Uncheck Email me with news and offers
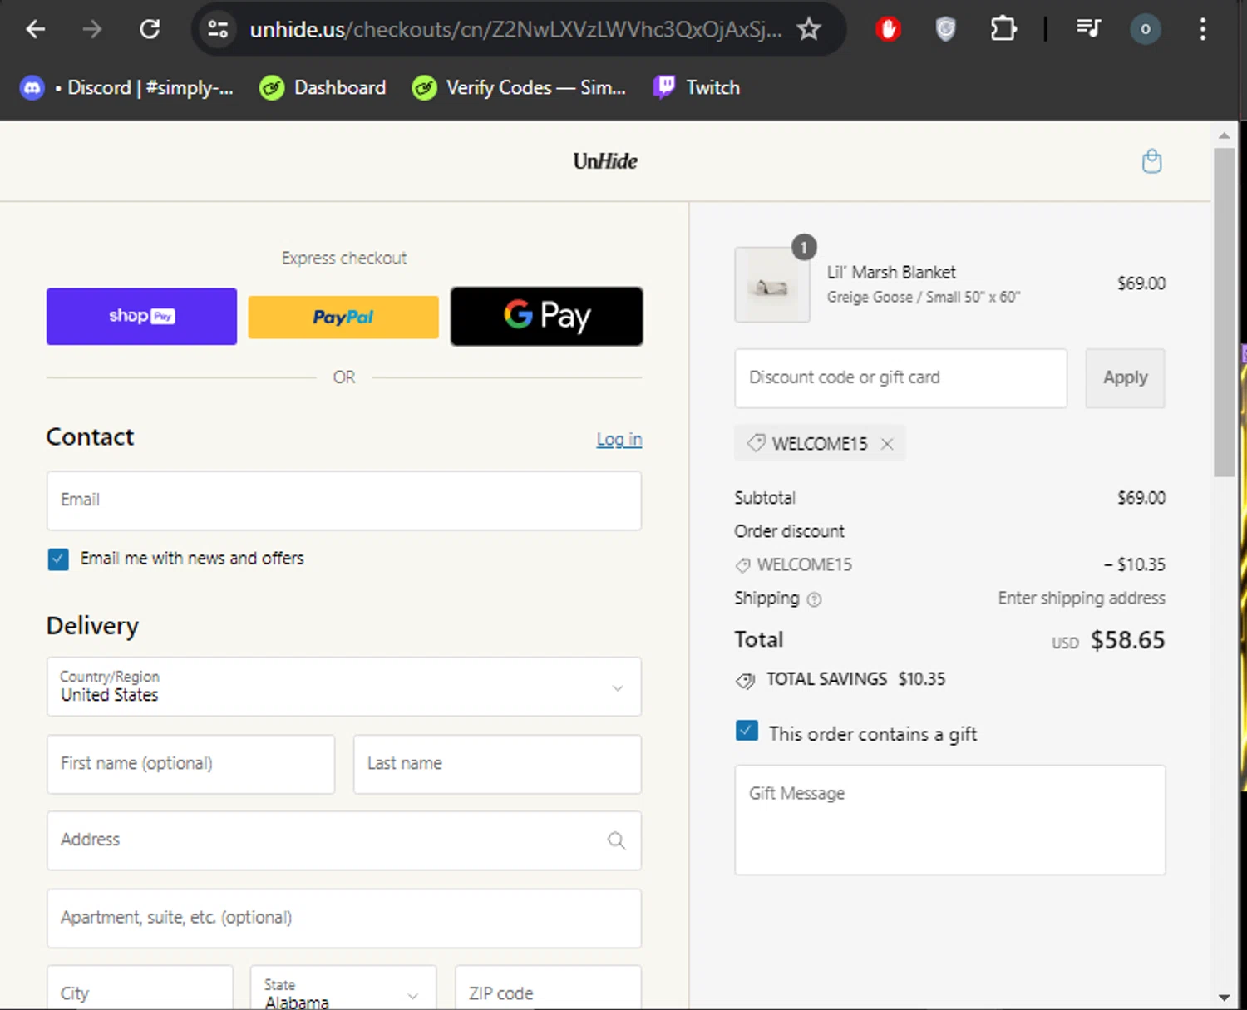 [x=58, y=559]
